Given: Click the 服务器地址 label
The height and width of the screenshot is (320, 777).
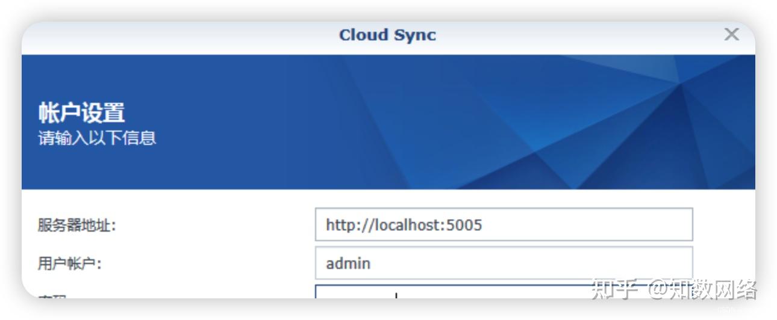Looking at the screenshot, I should pos(76,226).
